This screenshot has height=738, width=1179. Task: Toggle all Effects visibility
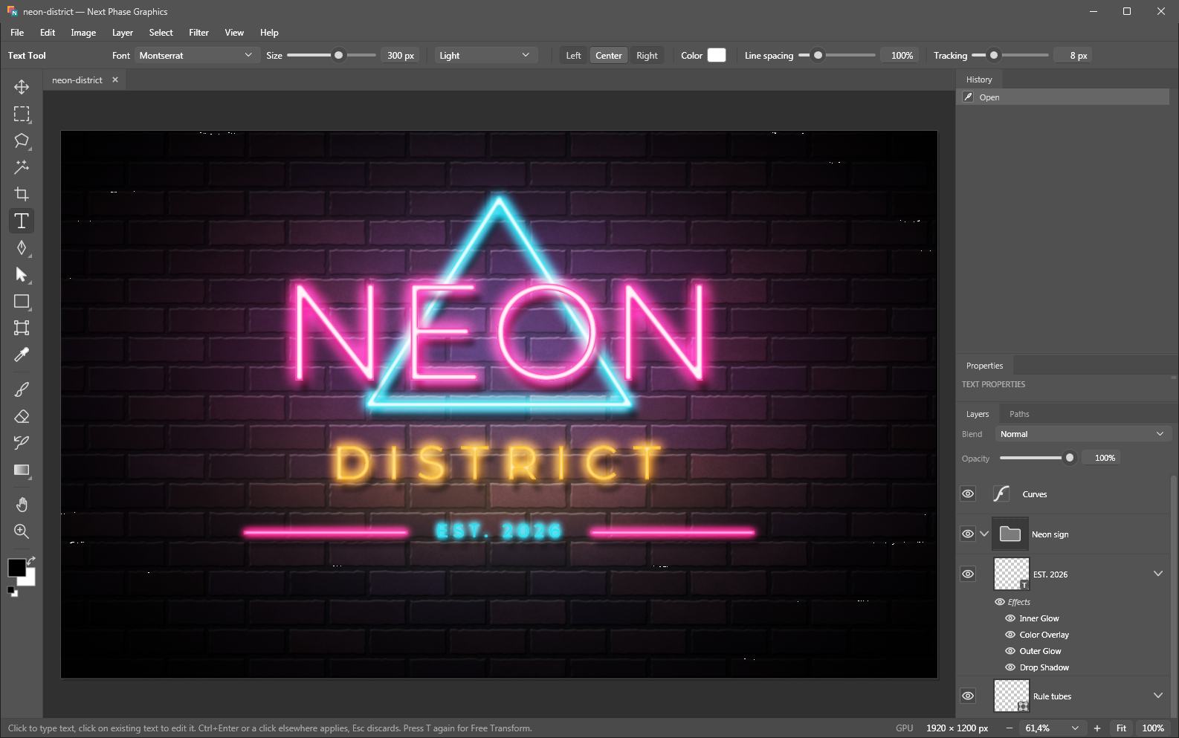(1000, 602)
